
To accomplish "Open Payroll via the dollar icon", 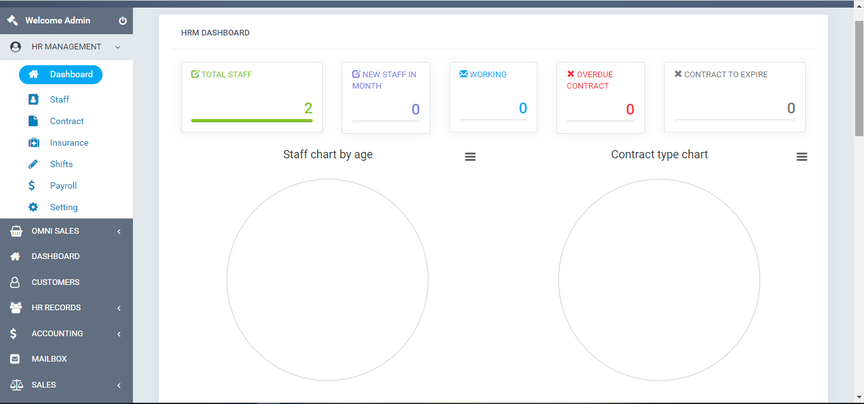I will (34, 186).
